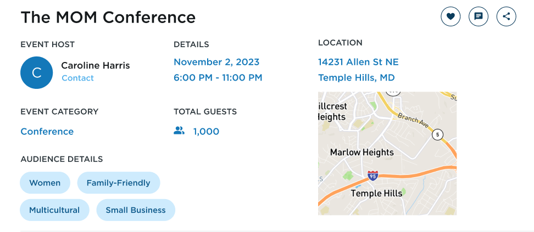Click the total guests people icon
Image resolution: width=534 pixels, height=232 pixels.
[x=179, y=131]
